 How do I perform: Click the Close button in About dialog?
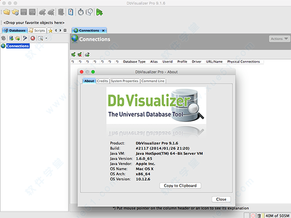[221, 199]
